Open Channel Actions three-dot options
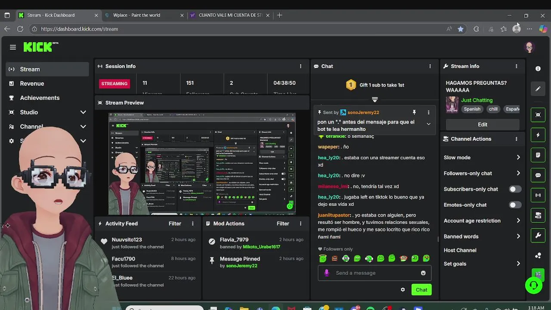The height and width of the screenshot is (310, 551). click(517, 139)
